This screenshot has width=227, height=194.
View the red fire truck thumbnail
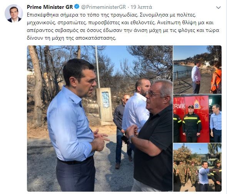tap(197, 119)
